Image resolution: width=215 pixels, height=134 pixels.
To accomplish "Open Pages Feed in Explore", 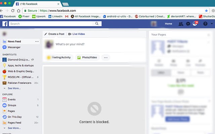I will [12, 123].
